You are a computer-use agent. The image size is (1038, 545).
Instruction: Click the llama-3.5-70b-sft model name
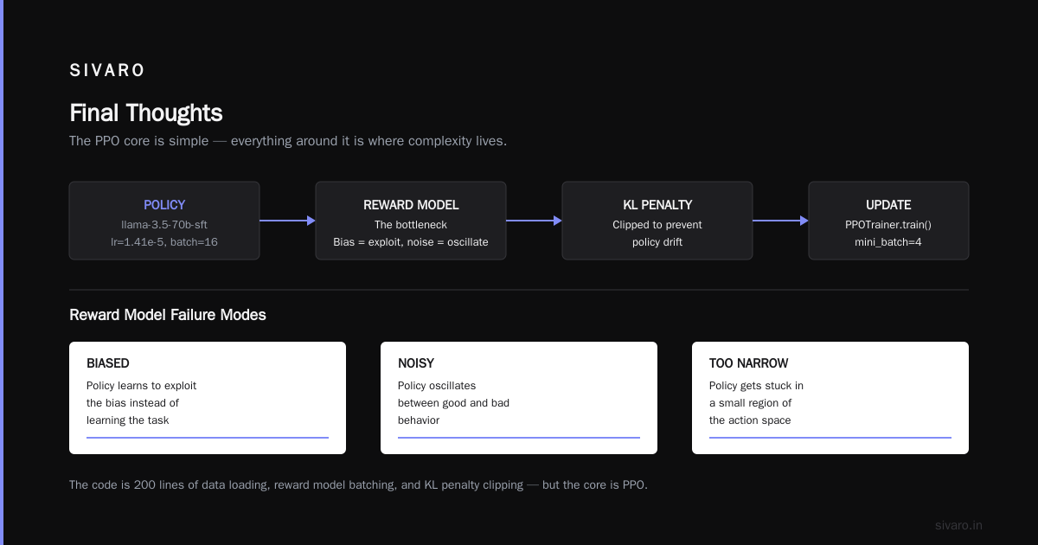pyautogui.click(x=164, y=224)
